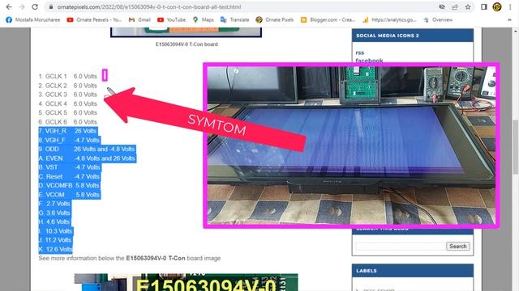Click the crossed-out eye icon in address bar
Image resolution: width=519 pixels, height=291 pixels.
441,7
